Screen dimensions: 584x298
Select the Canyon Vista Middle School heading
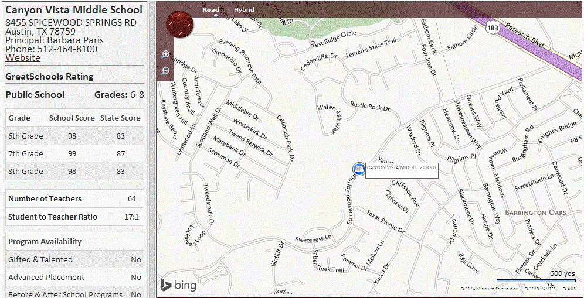click(x=74, y=10)
